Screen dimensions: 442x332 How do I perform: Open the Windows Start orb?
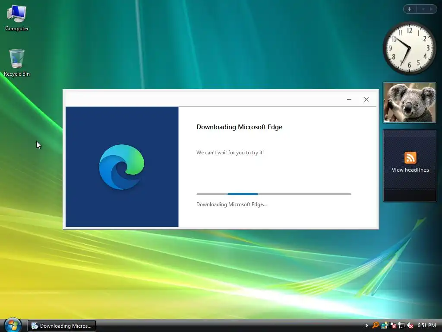point(13,325)
